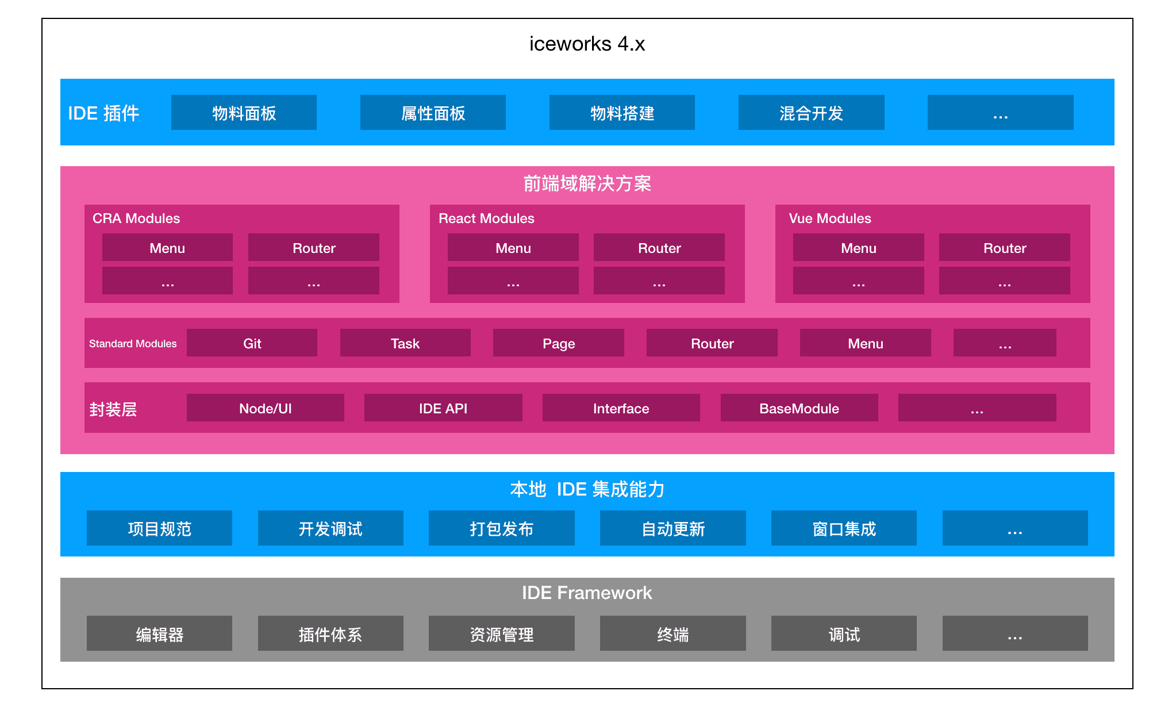Select the BaseModule block in 封装层
This screenshot has width=1176, height=714.
click(x=798, y=408)
